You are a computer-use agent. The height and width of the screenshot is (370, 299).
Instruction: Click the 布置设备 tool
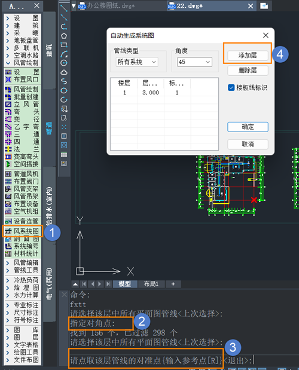tap(22, 204)
